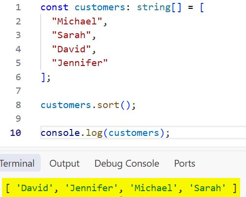
Task: Click the "customers" argument inside console.log
Action: [134, 133]
